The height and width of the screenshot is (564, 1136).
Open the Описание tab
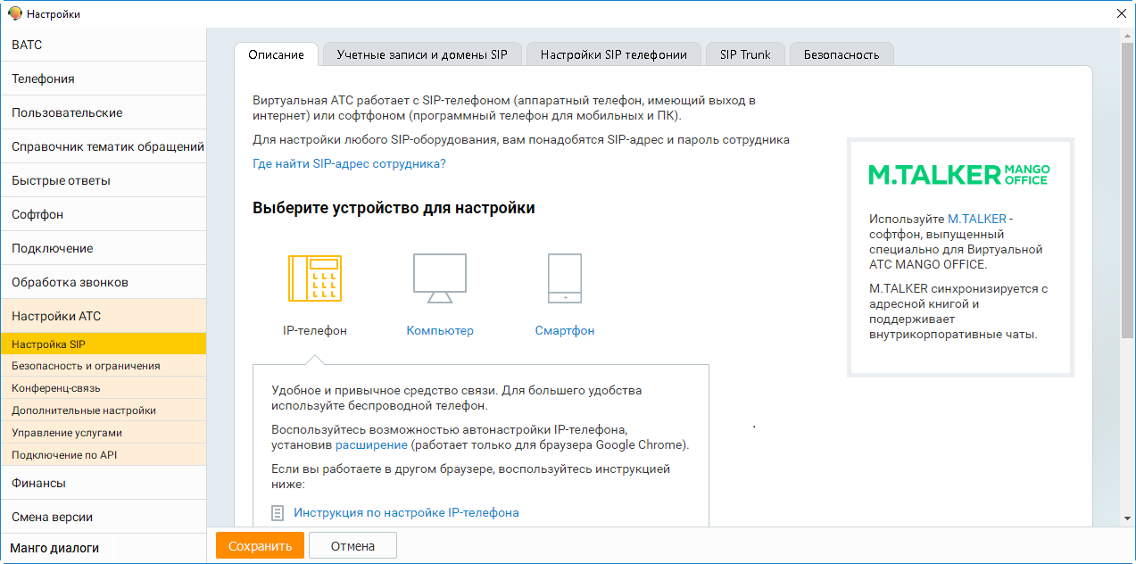[276, 54]
